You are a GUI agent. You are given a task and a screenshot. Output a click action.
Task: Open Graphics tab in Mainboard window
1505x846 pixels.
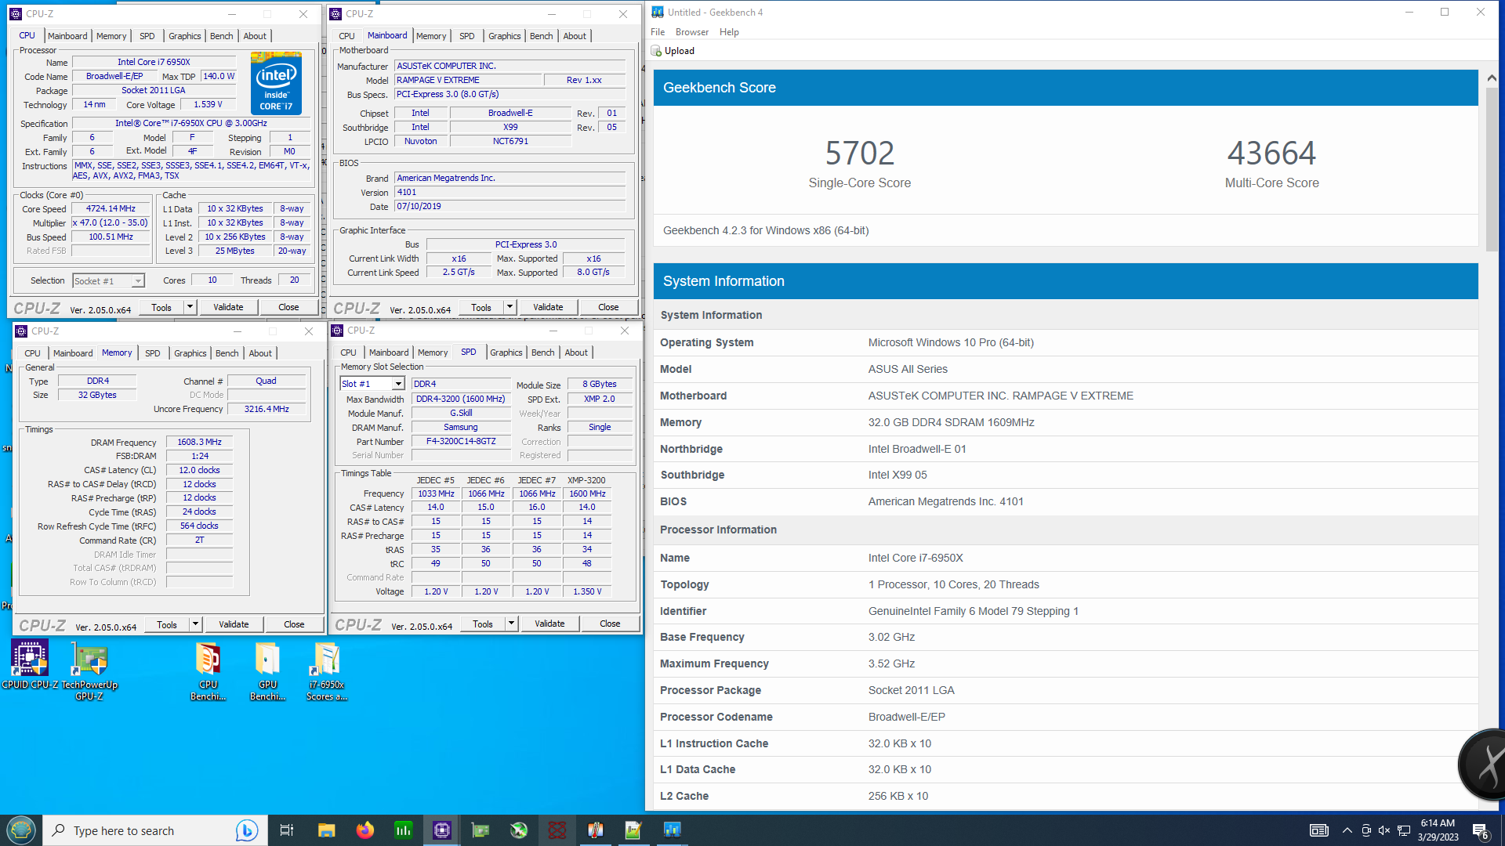(x=504, y=36)
